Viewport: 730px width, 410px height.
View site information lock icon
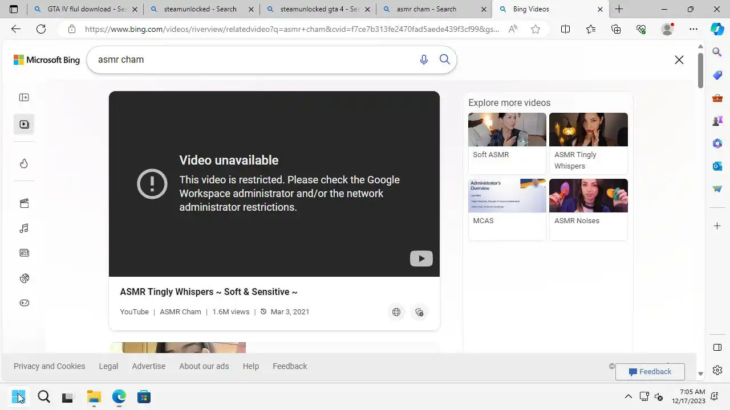pyautogui.click(x=71, y=29)
